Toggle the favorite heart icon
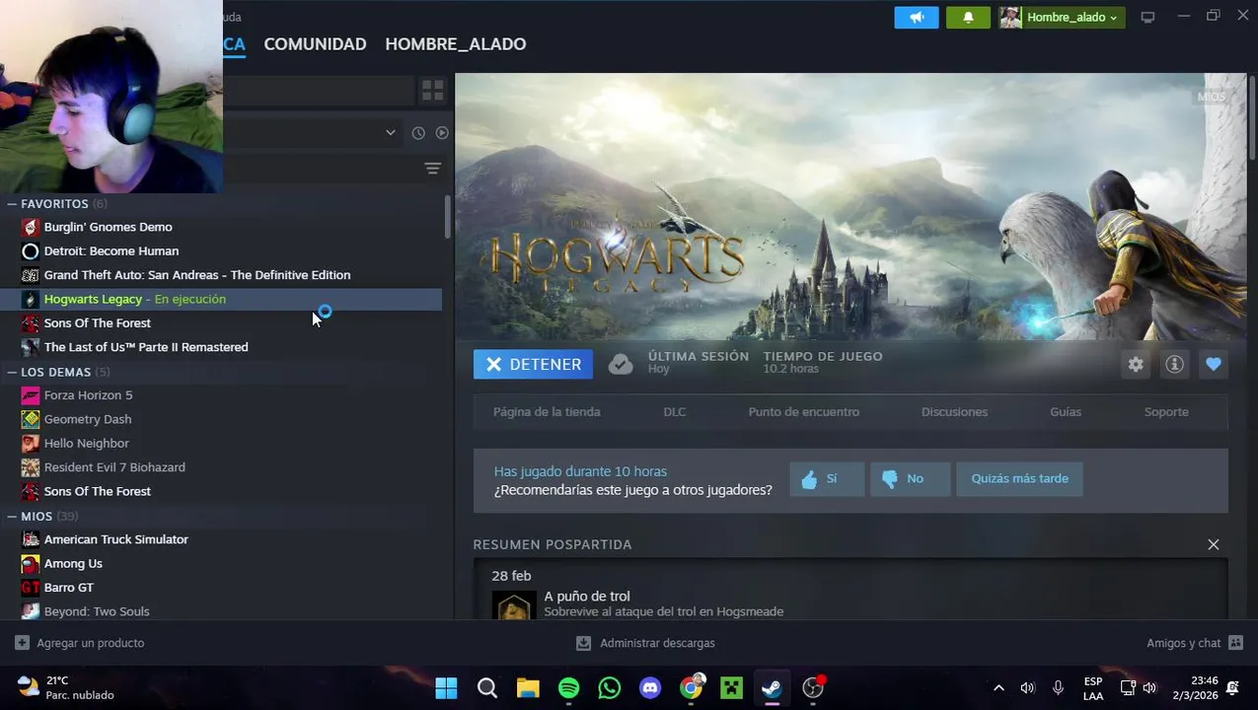 point(1214,365)
